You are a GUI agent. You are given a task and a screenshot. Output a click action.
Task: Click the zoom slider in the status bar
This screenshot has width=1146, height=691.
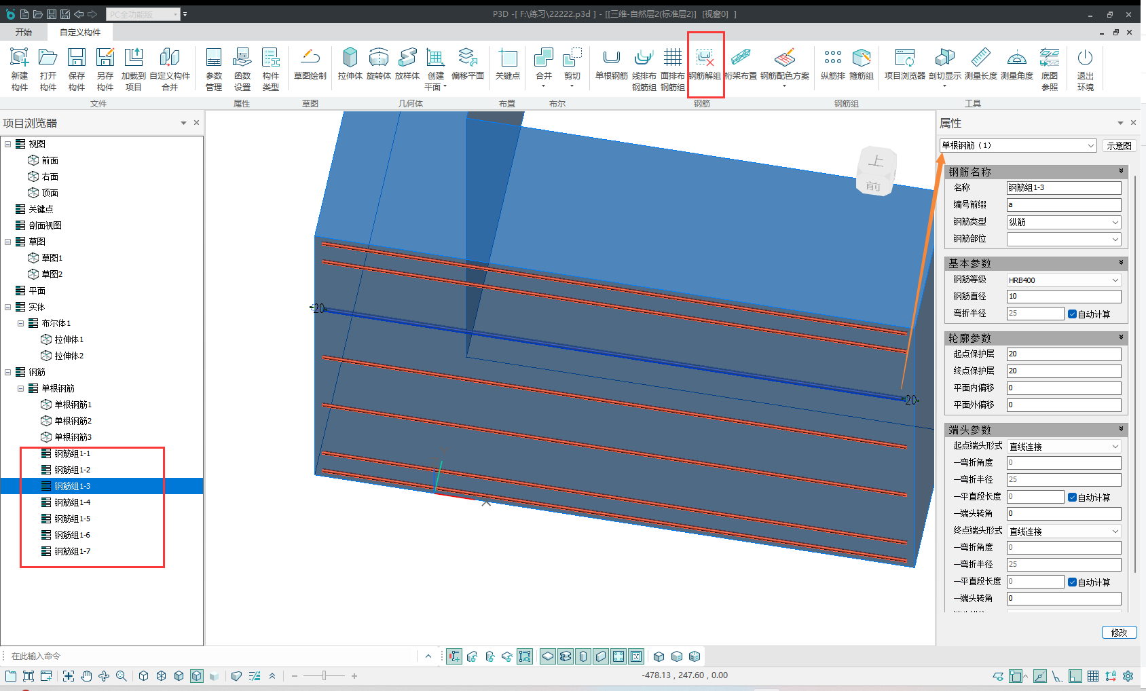click(x=325, y=676)
